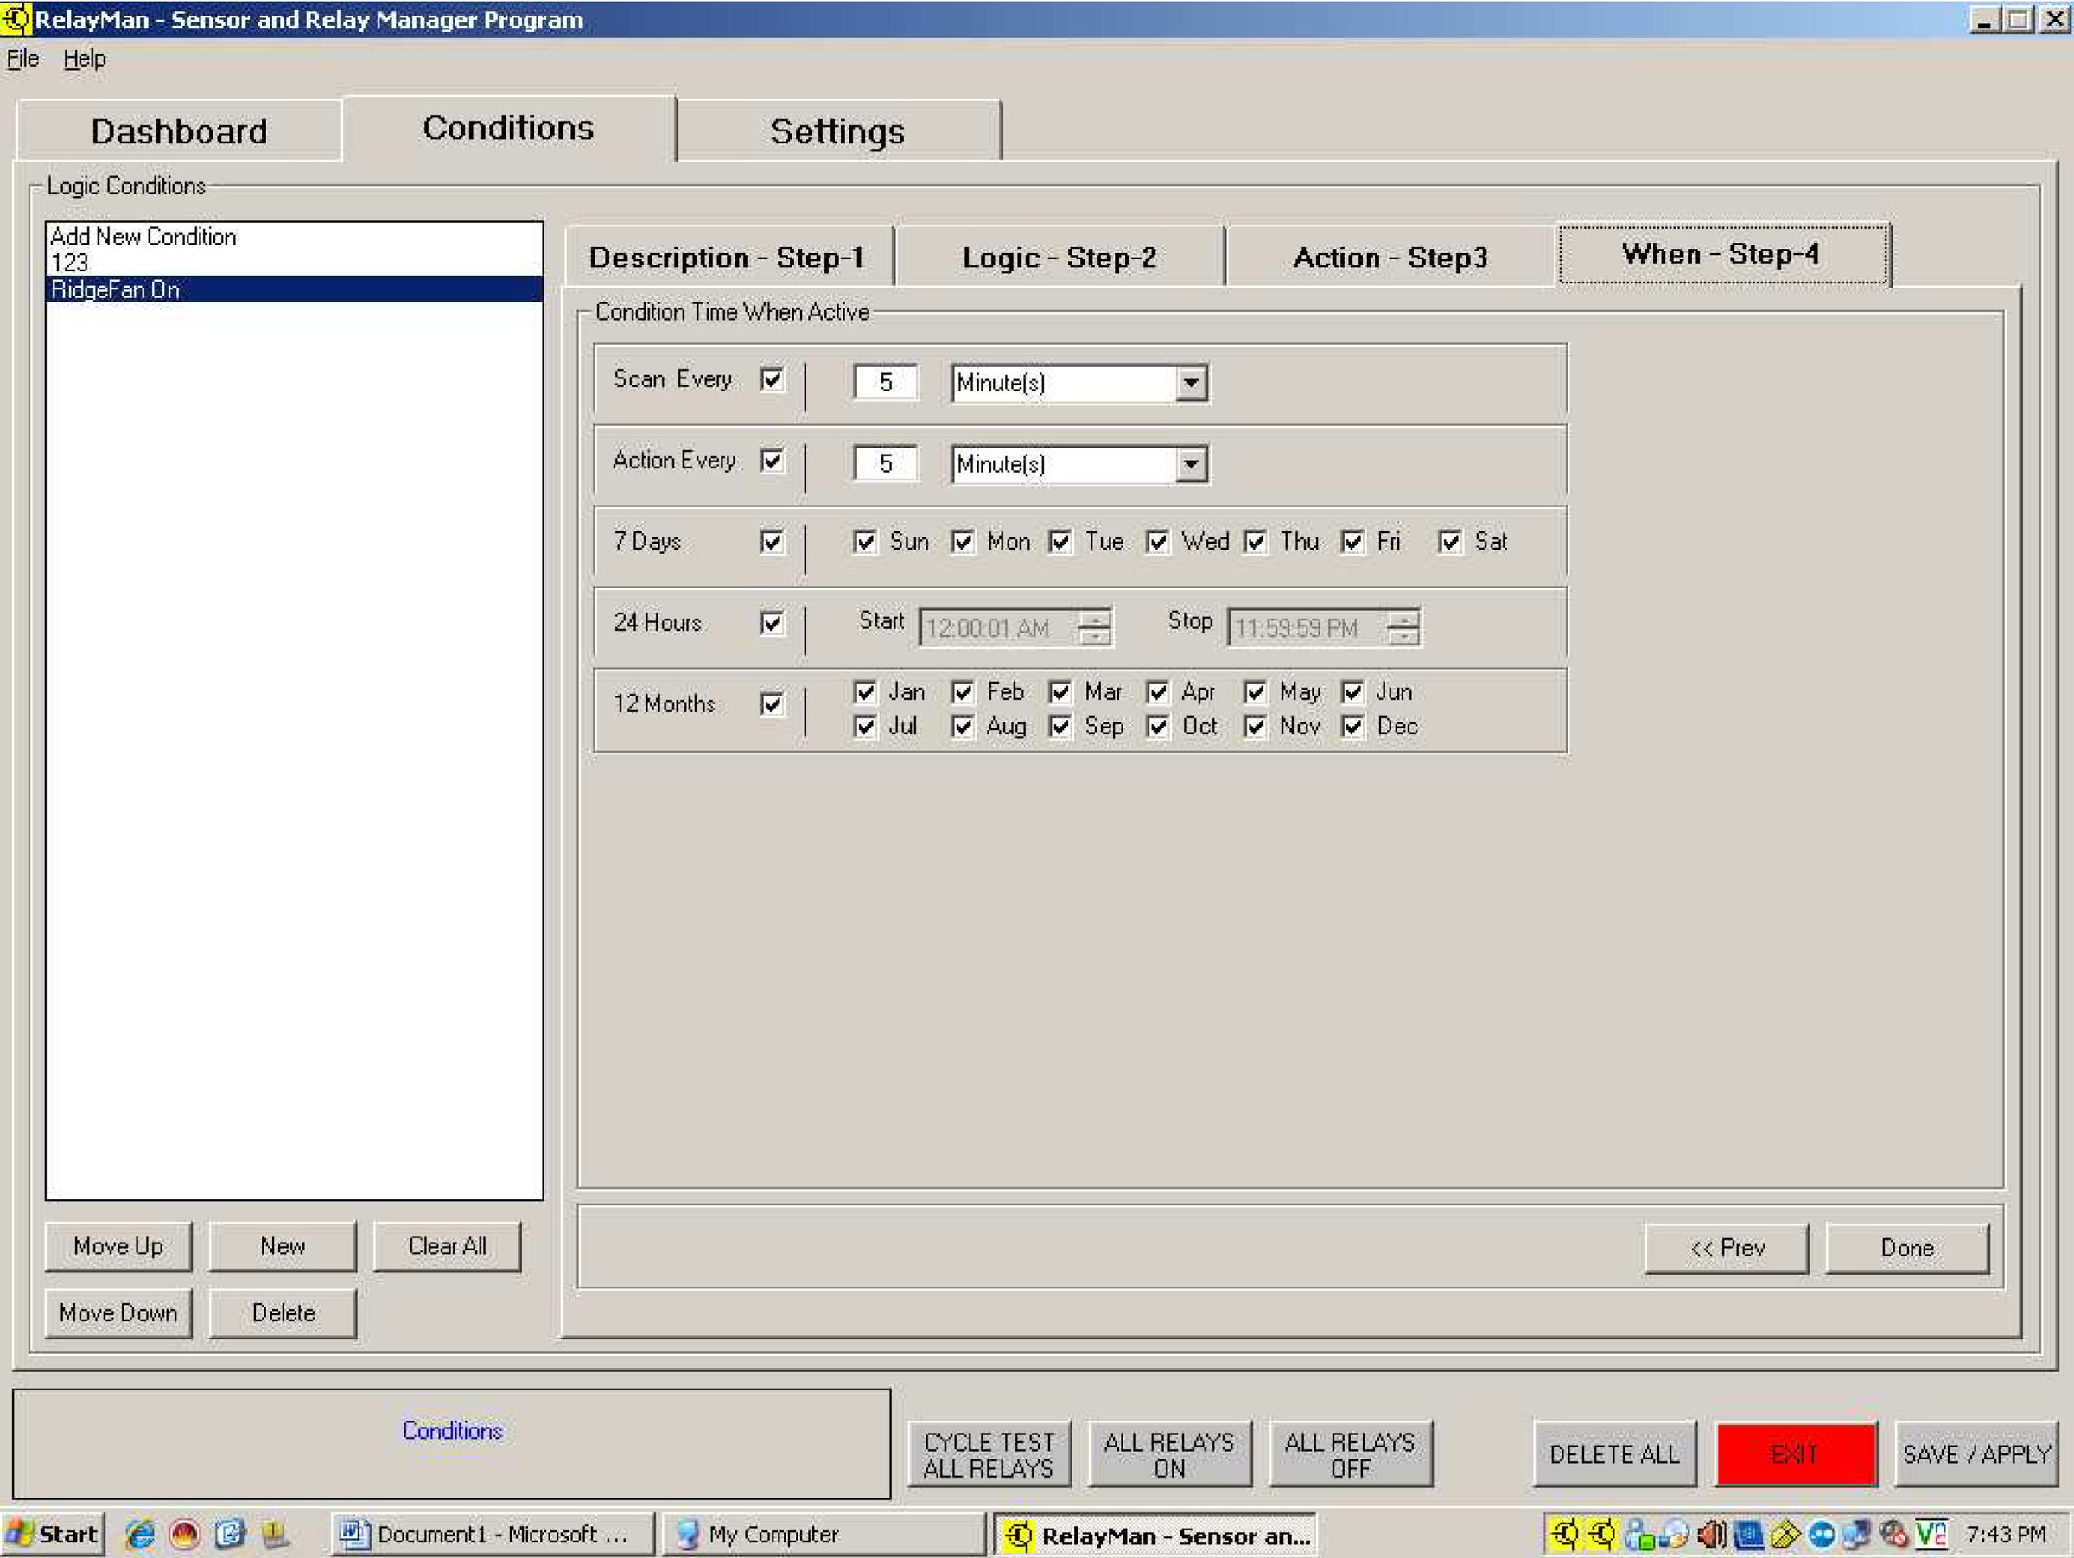Toggle the Wed day checkbox

pyautogui.click(x=1158, y=542)
